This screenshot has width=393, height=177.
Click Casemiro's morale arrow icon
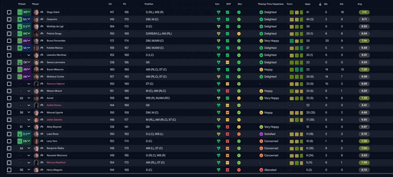click(x=239, y=19)
